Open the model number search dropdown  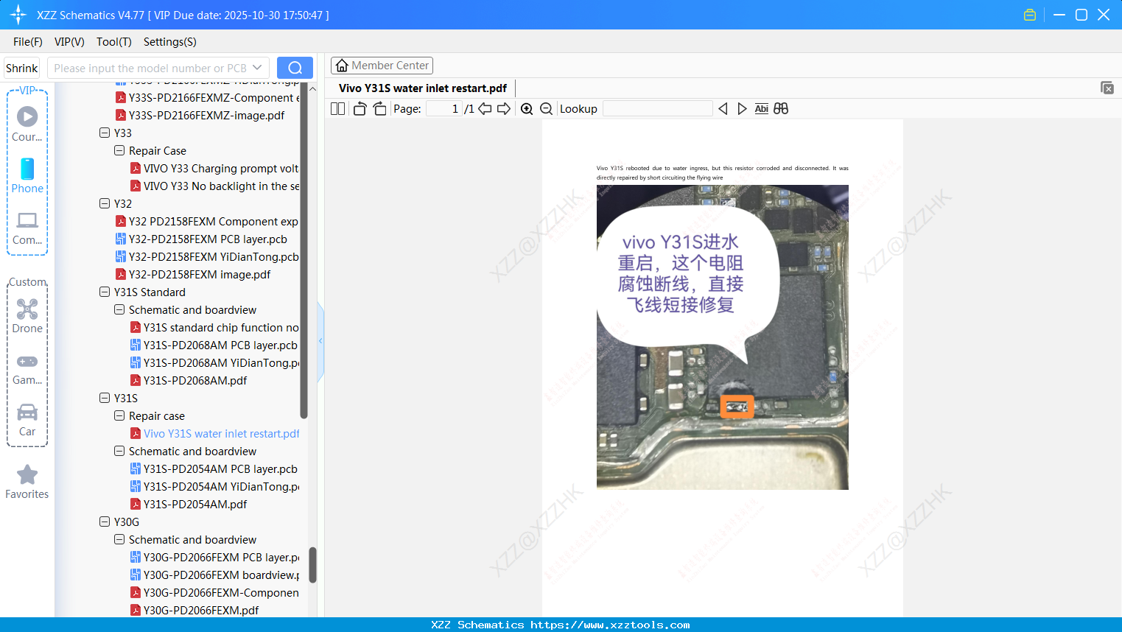click(256, 67)
